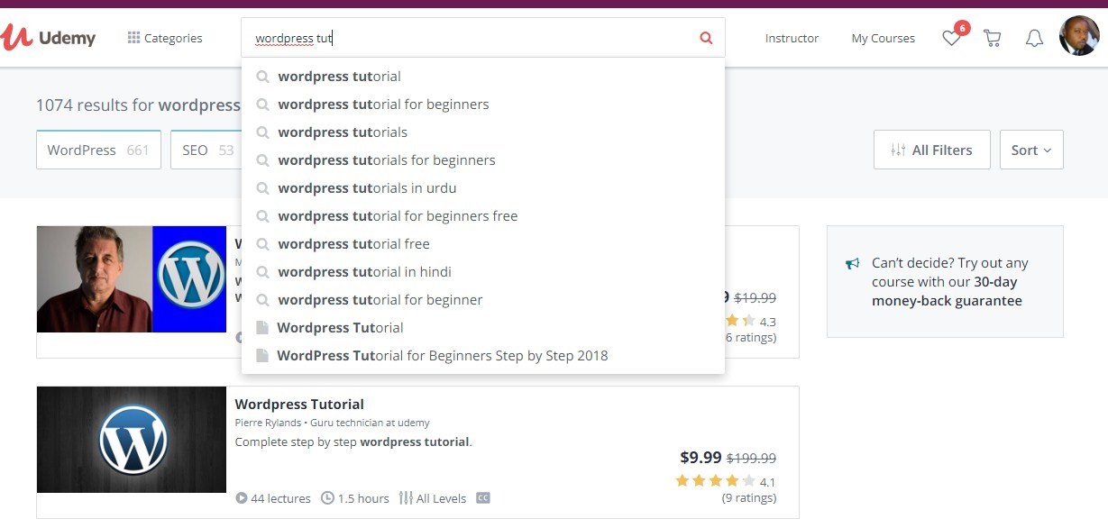Viewport: 1108px width, 528px height.
Task: Click the red search magnifier icon
Action: coord(706,38)
